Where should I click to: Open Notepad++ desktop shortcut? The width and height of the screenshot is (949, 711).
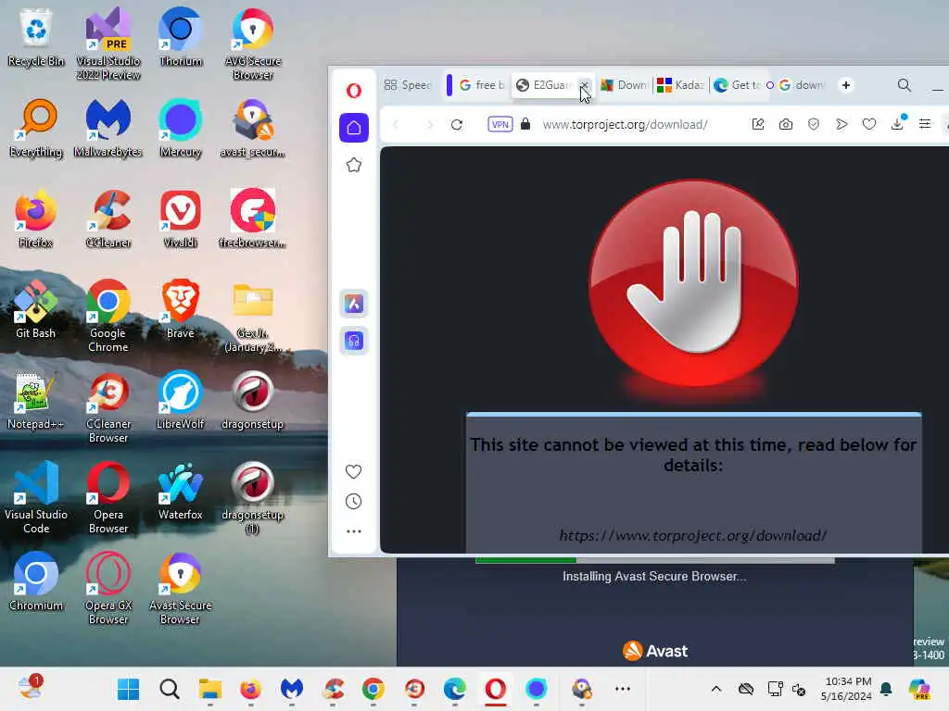click(35, 400)
